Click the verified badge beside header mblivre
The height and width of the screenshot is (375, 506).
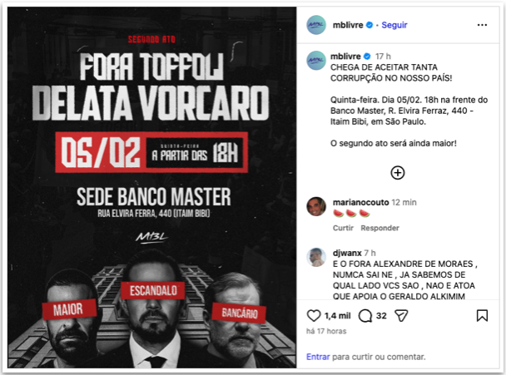(x=370, y=25)
